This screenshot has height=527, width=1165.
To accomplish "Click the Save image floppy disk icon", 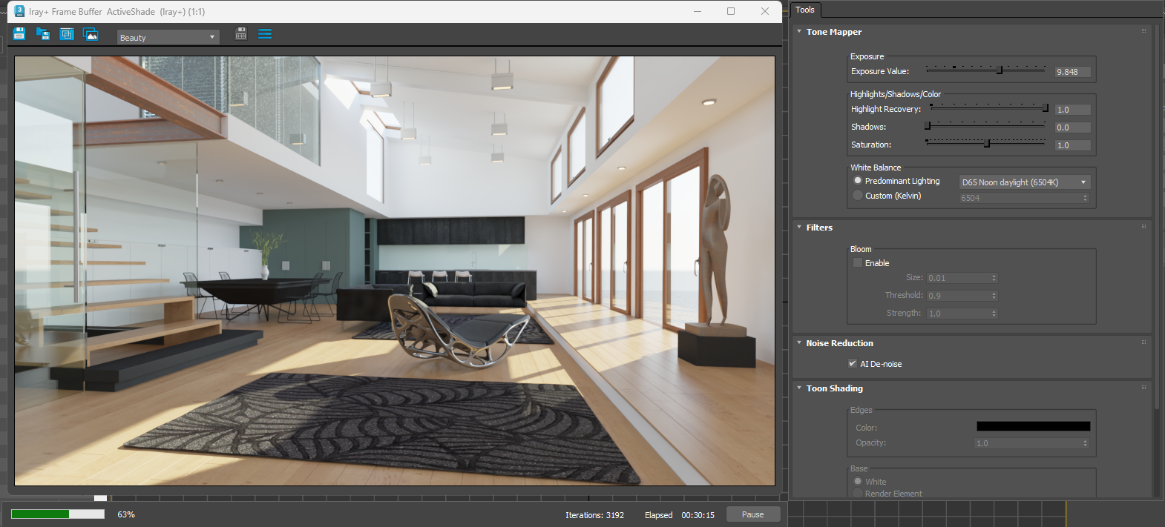I will click(x=19, y=34).
